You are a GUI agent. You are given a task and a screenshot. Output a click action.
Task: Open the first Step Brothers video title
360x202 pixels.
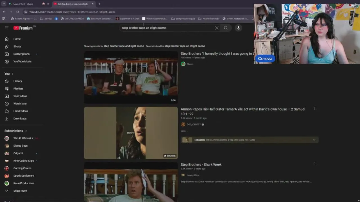(x=217, y=54)
